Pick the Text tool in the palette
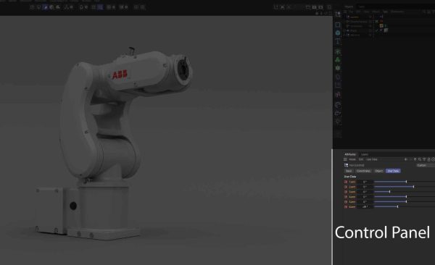This screenshot has width=435, height=265. (x=338, y=41)
